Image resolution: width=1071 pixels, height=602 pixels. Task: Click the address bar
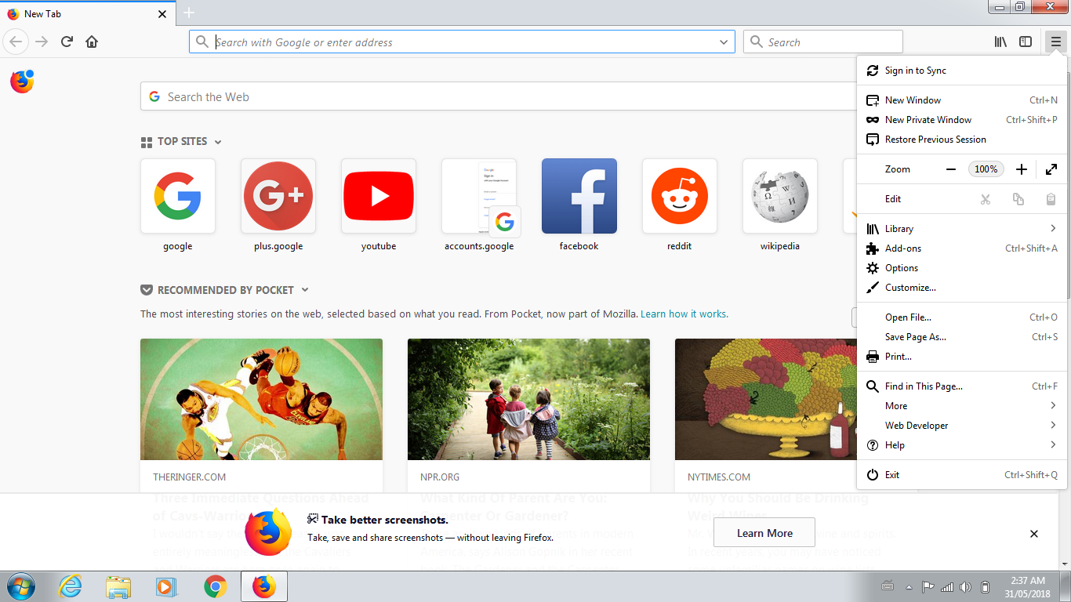[x=462, y=42]
